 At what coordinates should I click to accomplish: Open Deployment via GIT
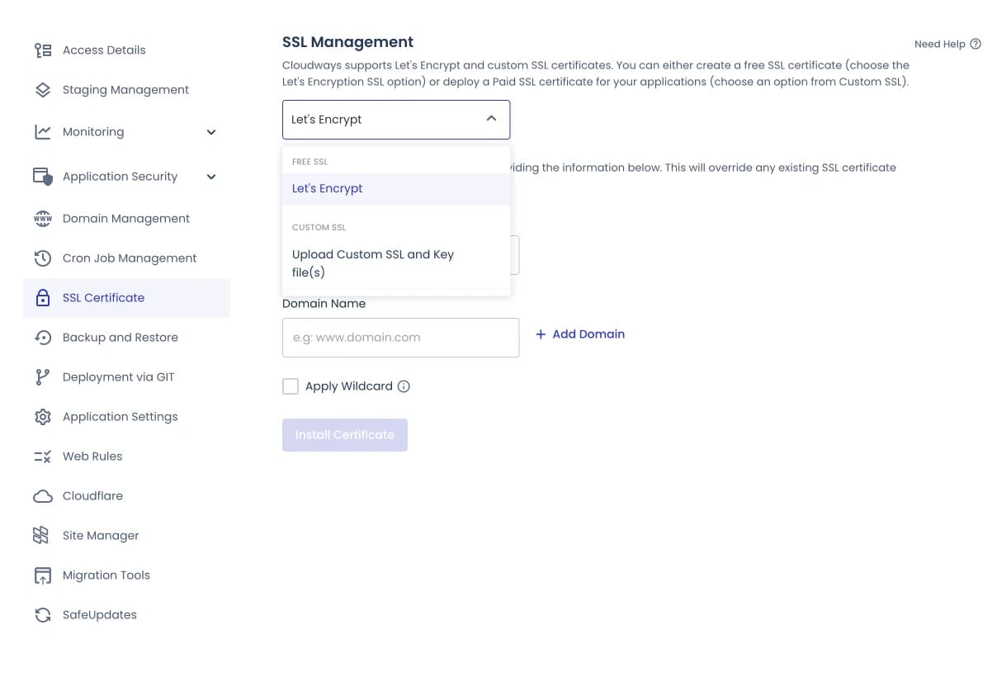tap(126, 377)
